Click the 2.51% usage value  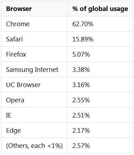[81, 115]
